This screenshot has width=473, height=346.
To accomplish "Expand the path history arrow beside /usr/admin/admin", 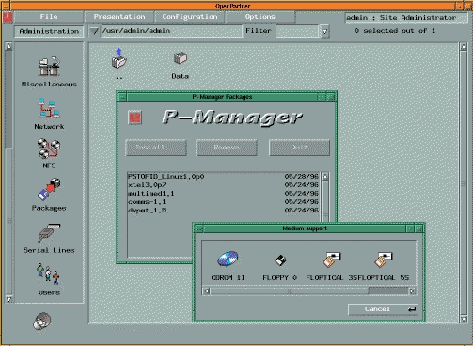I will [94, 31].
